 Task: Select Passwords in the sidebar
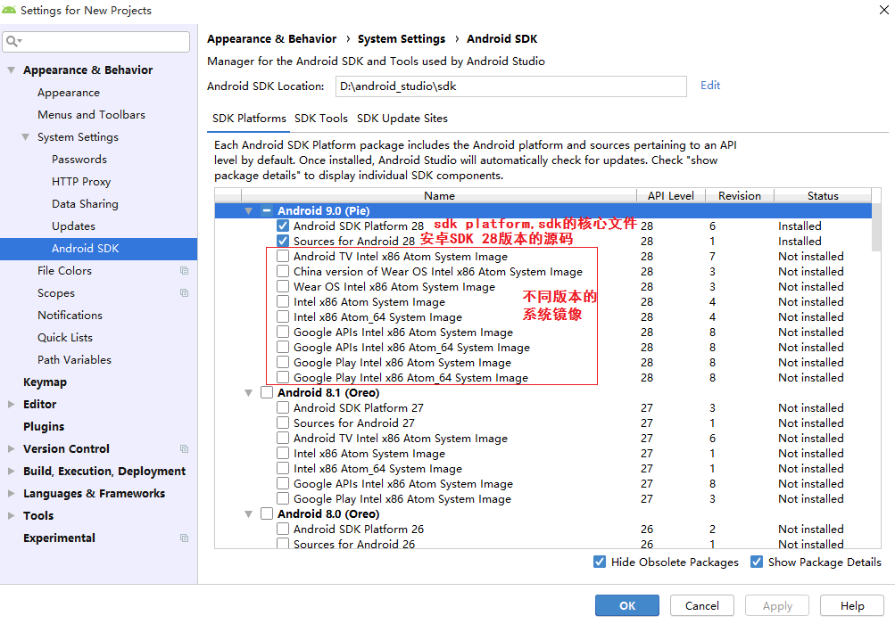[79, 160]
